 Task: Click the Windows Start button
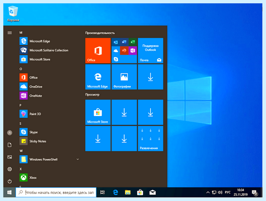click(x=9, y=192)
